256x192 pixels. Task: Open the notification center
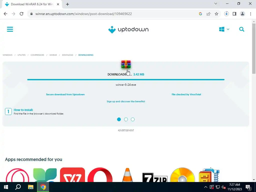[248, 187]
